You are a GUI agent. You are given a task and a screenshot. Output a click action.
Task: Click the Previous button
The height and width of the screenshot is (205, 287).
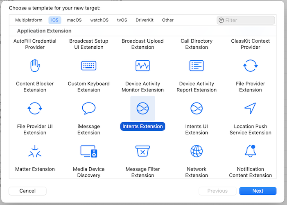(x=217, y=191)
